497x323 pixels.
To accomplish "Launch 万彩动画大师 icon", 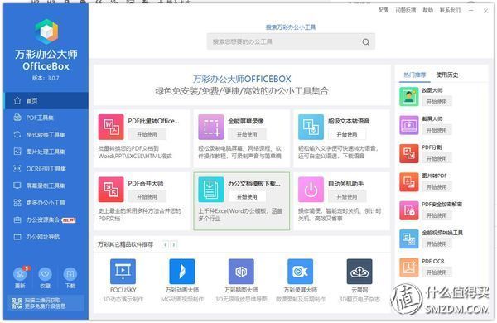I will (182, 272).
